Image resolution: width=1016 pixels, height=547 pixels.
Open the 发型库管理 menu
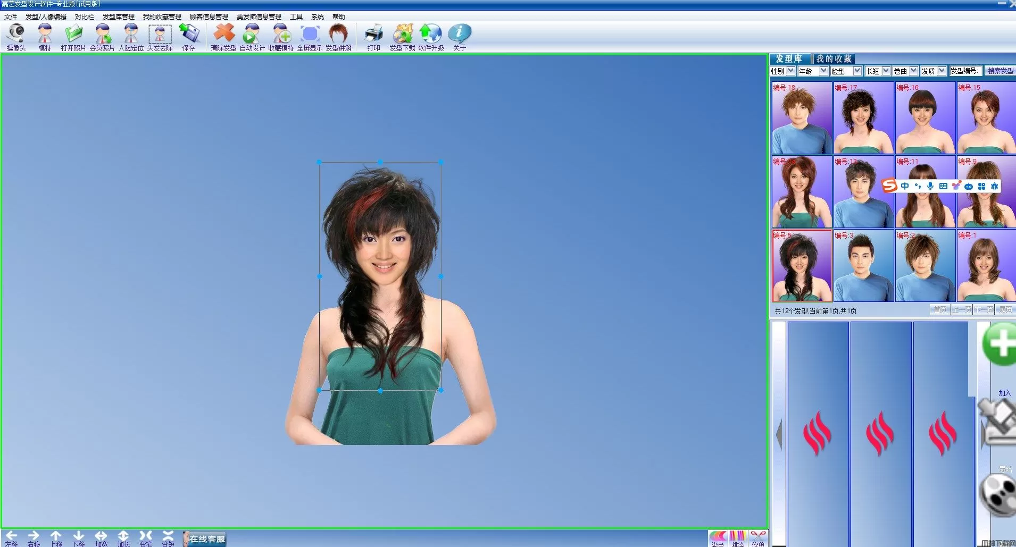coord(118,17)
